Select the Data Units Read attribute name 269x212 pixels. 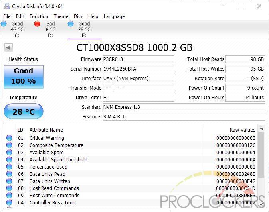pyautogui.click(x=47, y=174)
